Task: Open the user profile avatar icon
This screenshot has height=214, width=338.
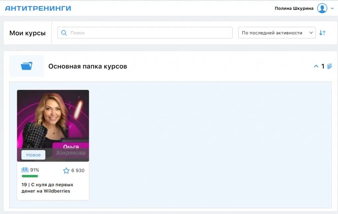Action: point(322,8)
